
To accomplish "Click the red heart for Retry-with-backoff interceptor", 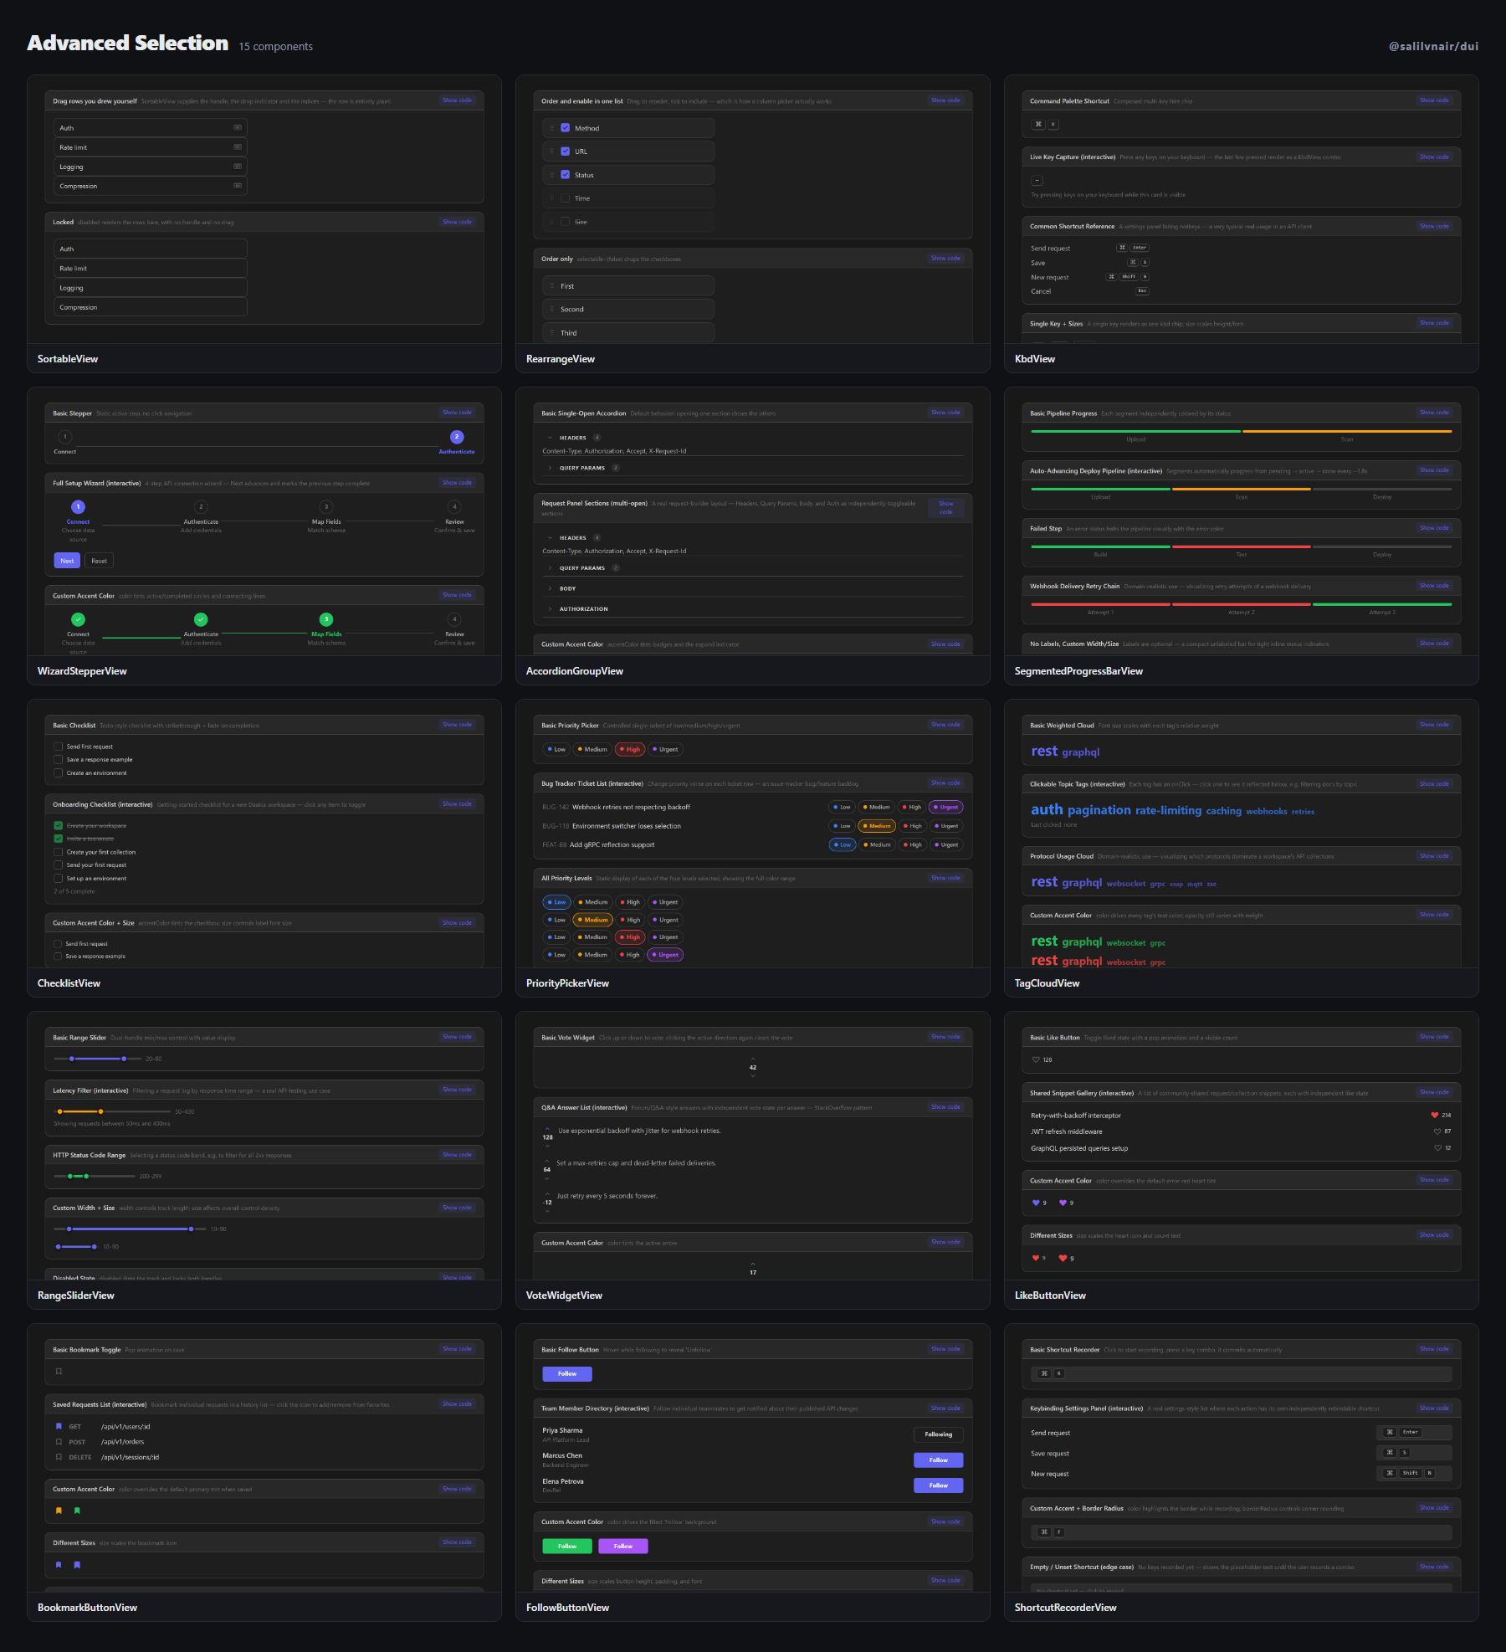I will click(1435, 1116).
